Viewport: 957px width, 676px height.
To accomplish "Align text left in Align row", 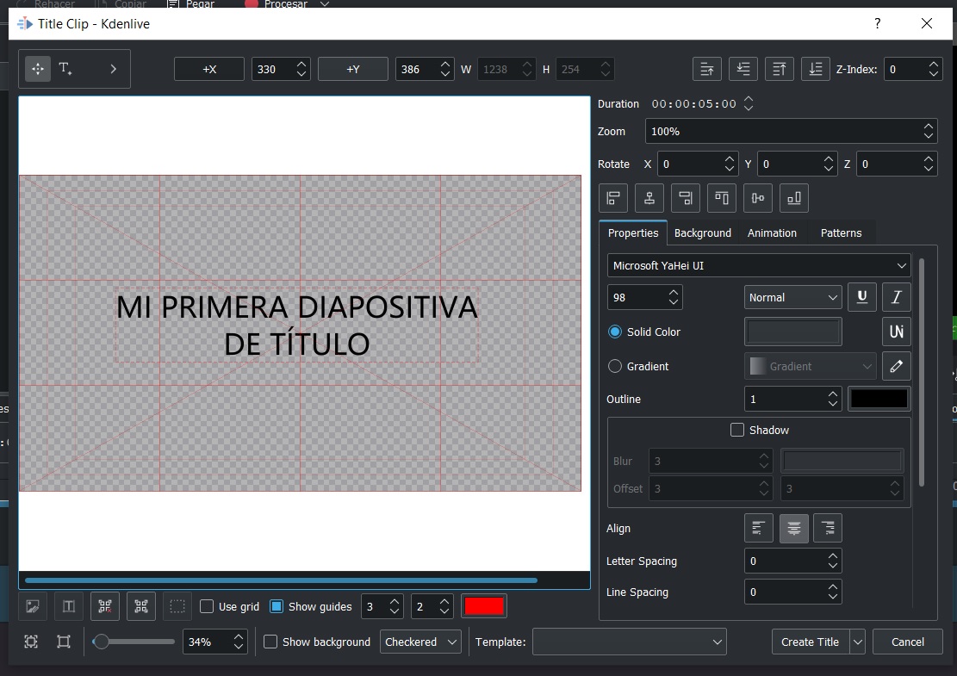I will [x=759, y=529].
